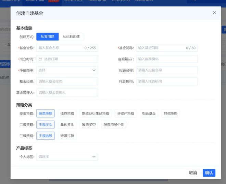Focus the 基金经理 input field

click(x=67, y=81)
